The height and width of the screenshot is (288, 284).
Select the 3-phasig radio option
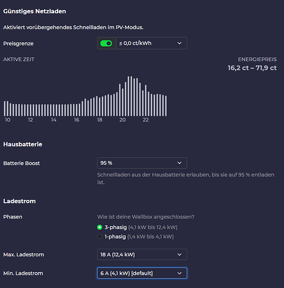click(x=100, y=228)
